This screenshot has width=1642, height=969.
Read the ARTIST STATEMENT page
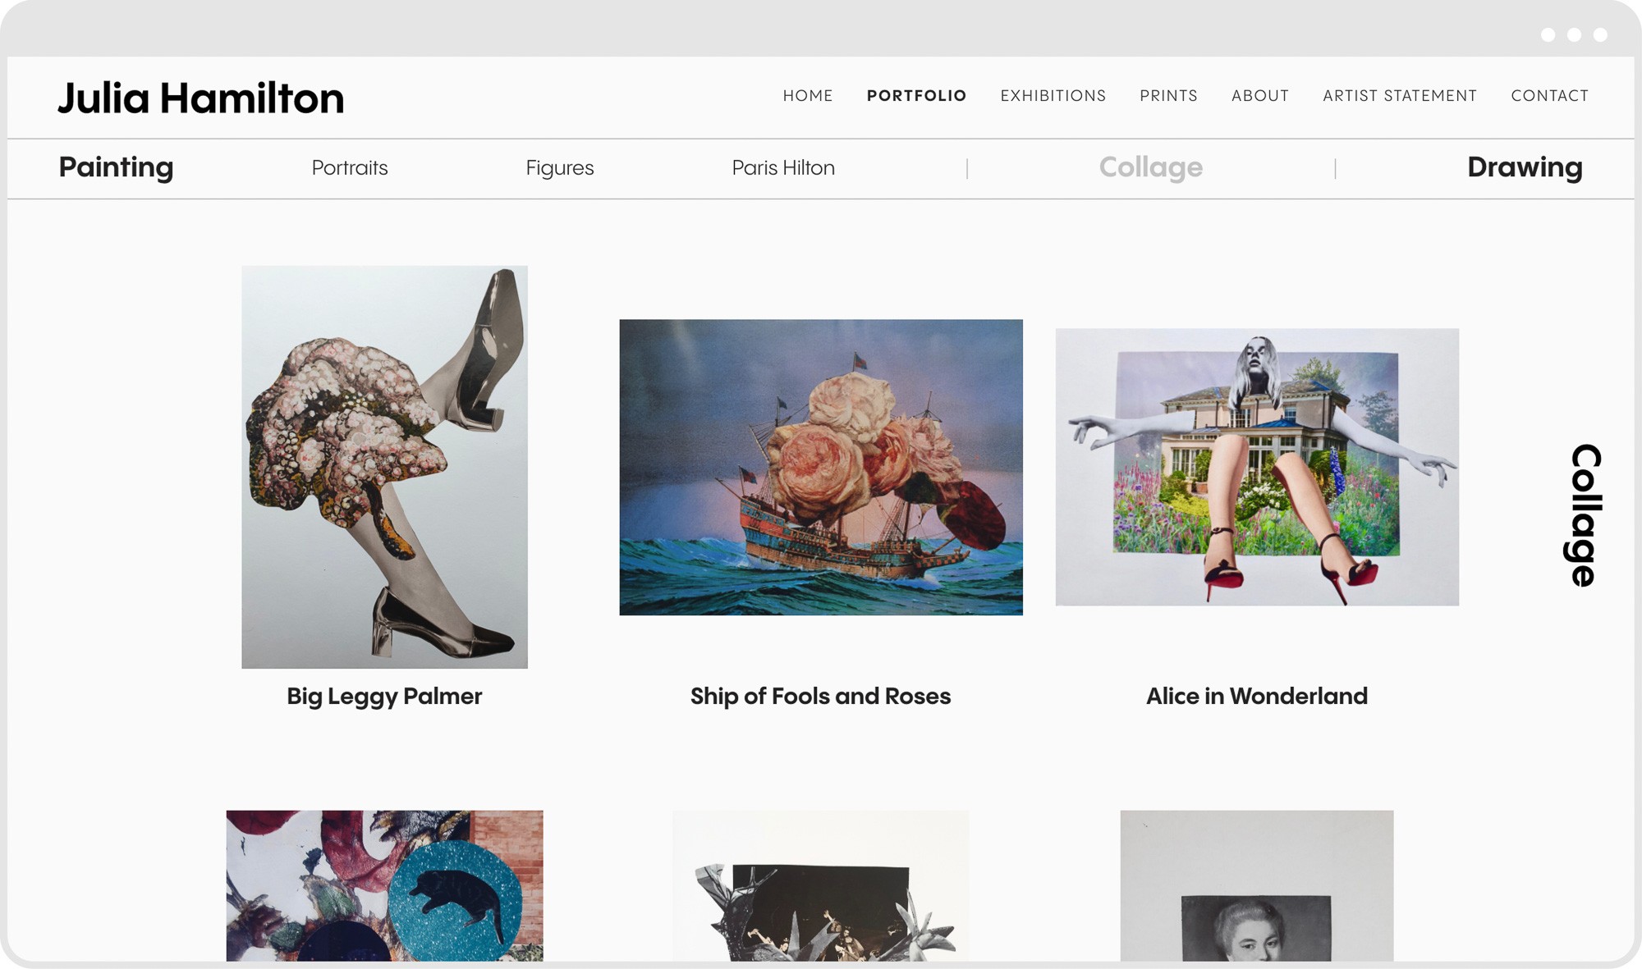click(x=1400, y=96)
